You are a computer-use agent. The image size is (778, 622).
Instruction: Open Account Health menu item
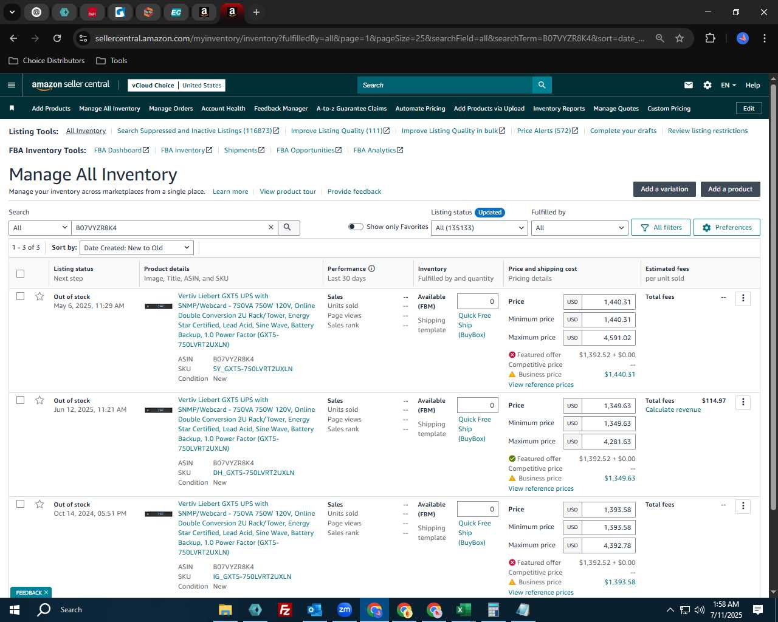(223, 109)
